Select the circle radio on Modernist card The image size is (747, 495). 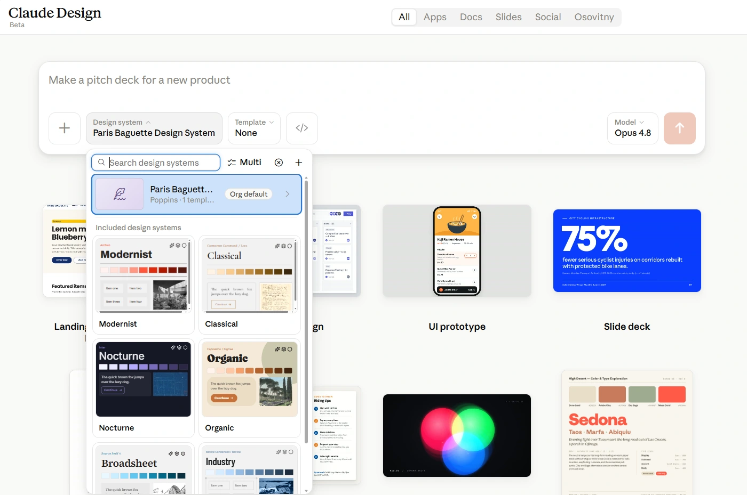[184, 246]
